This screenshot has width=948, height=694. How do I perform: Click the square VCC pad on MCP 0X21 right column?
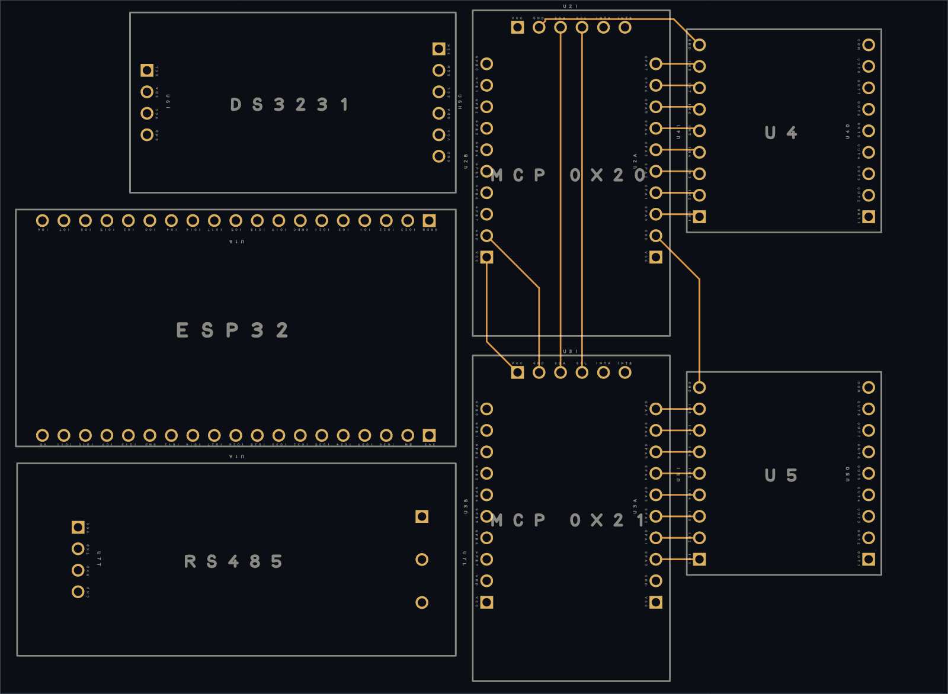click(656, 602)
